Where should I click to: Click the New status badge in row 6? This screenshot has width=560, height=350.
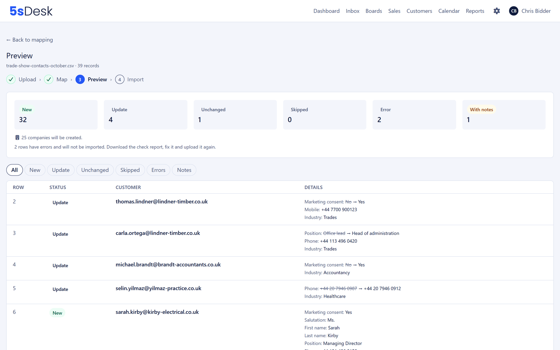point(57,313)
